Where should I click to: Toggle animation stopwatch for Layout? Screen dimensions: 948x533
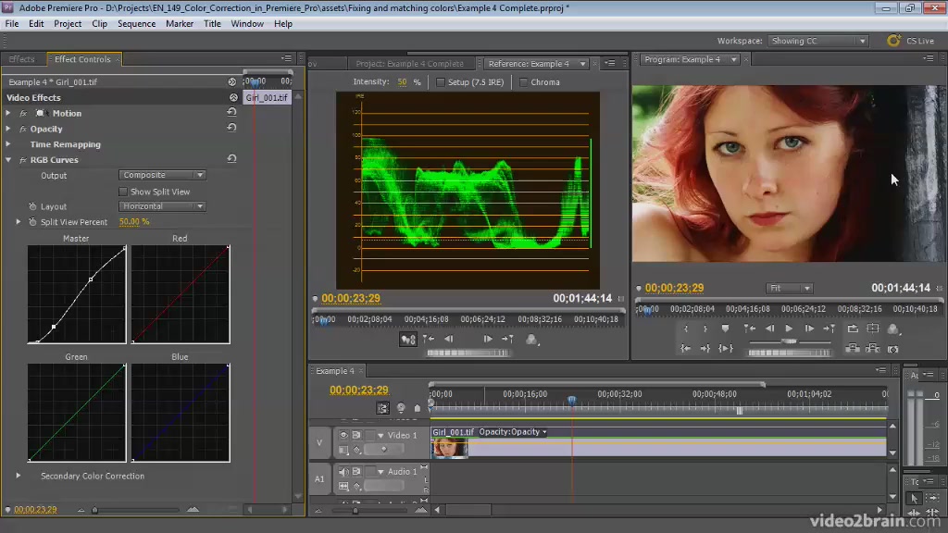(32, 206)
